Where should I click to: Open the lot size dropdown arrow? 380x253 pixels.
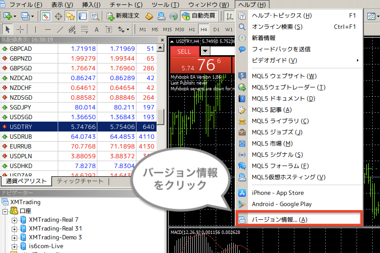point(205,51)
